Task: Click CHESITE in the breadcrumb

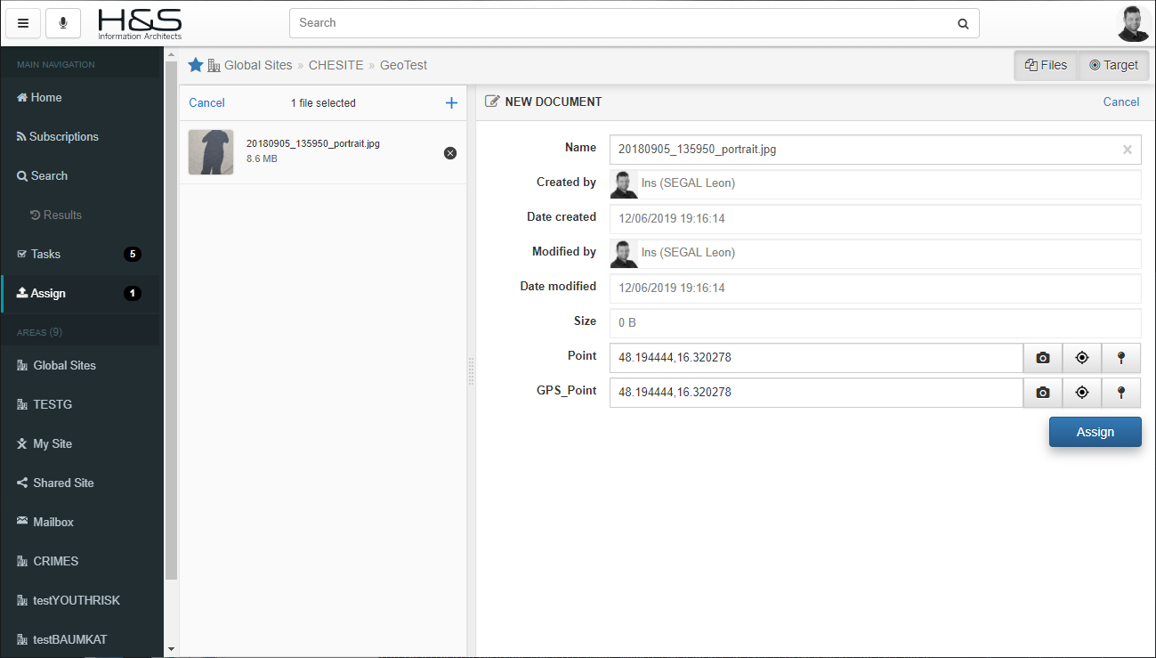Action: pos(335,65)
